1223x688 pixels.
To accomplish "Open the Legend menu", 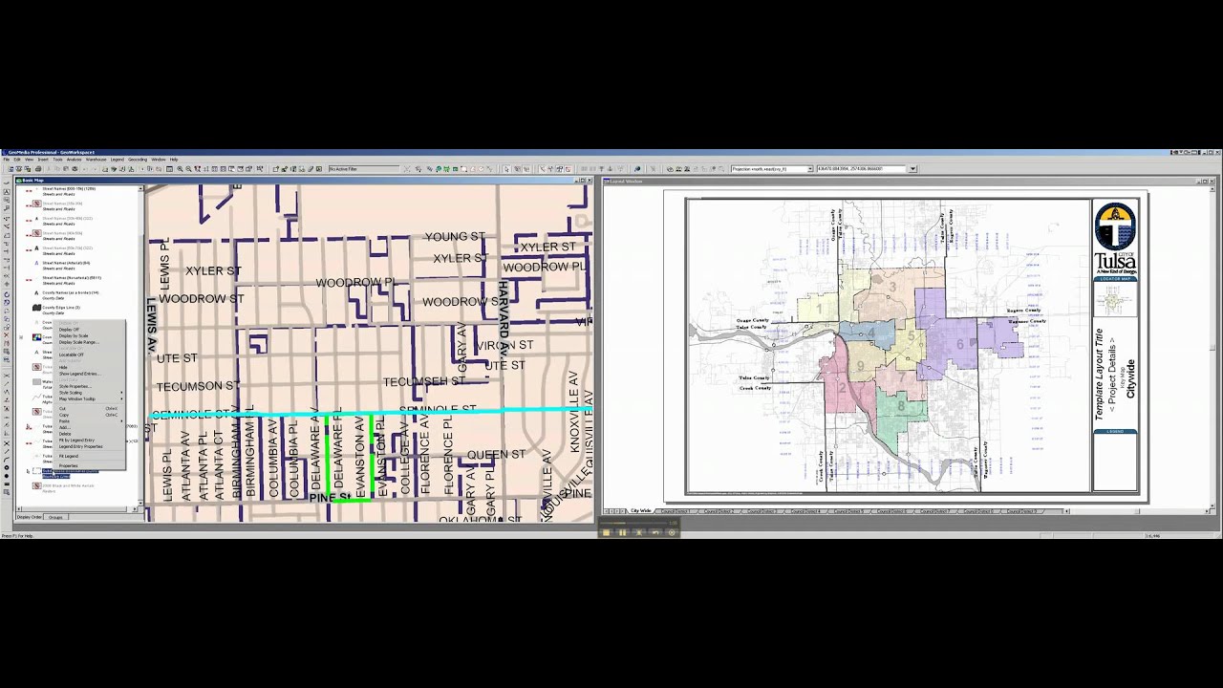I will click(117, 160).
